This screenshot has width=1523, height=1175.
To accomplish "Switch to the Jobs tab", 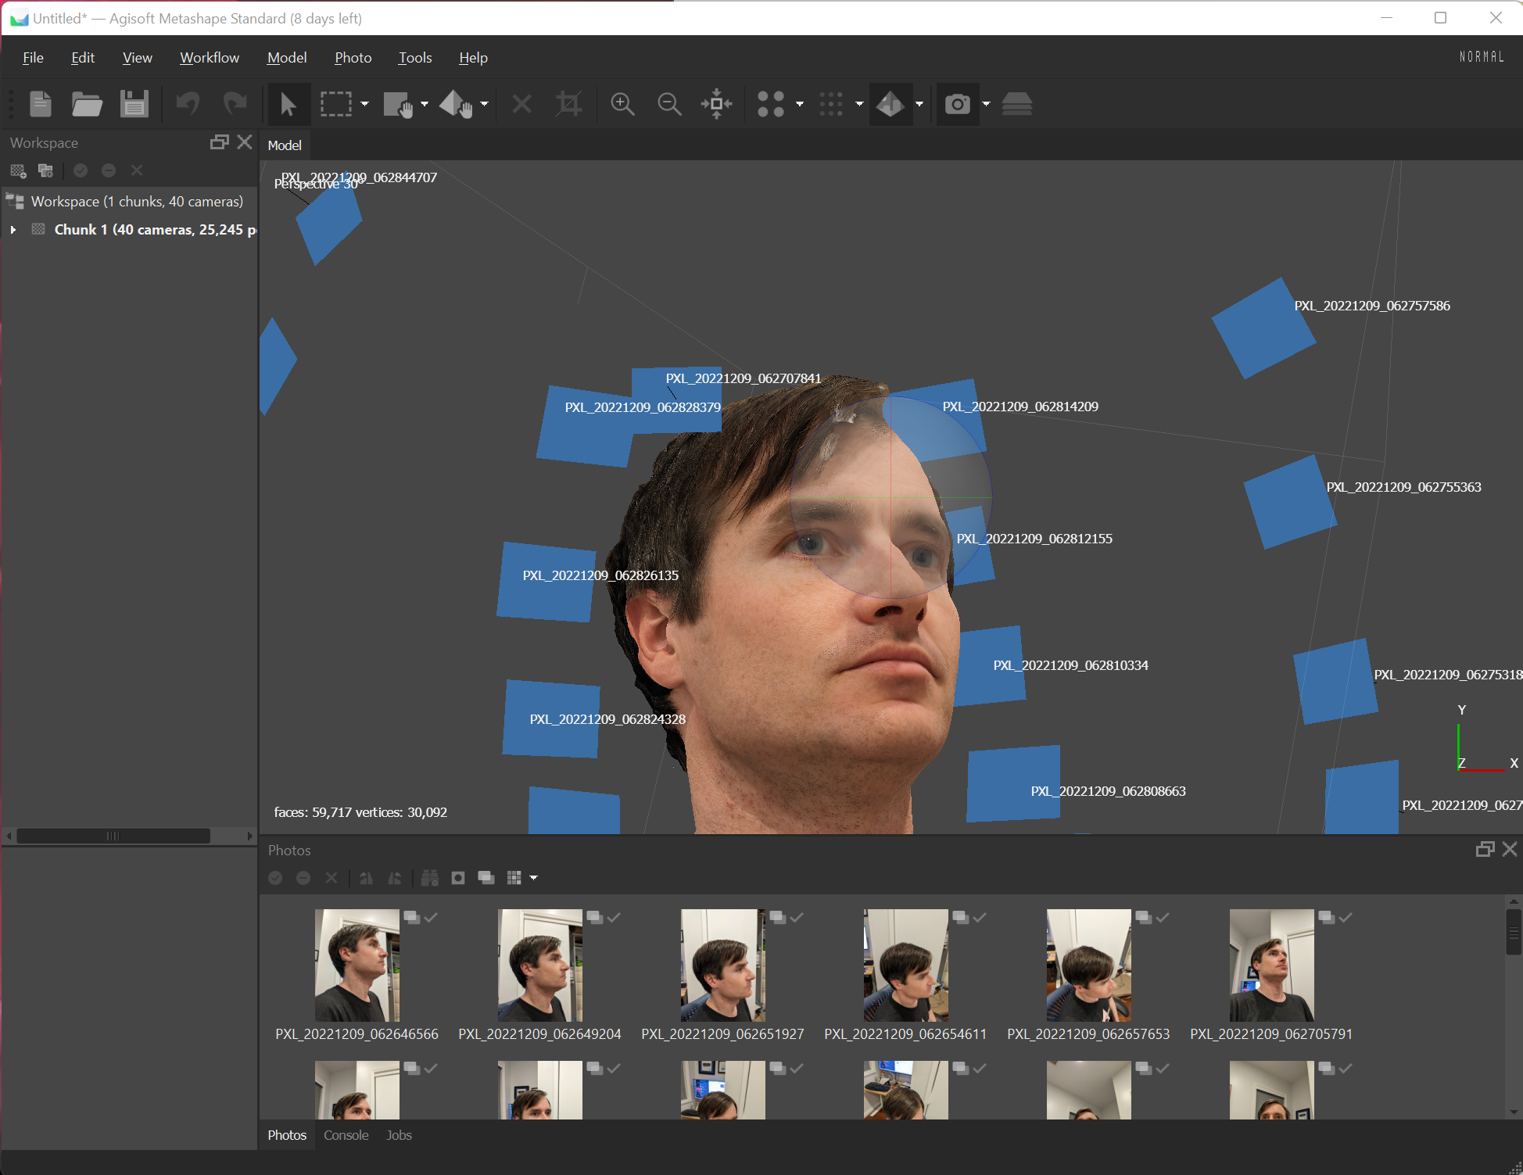I will coord(399,1135).
